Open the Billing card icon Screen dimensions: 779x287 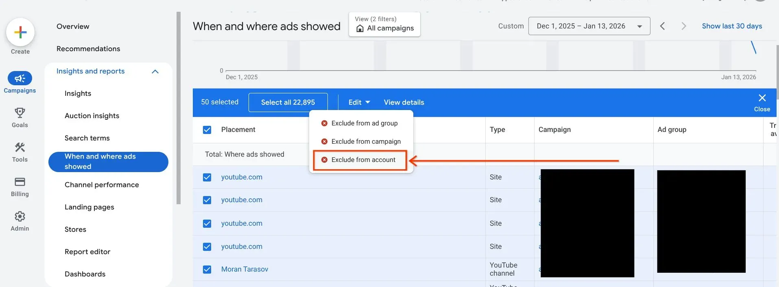20,181
